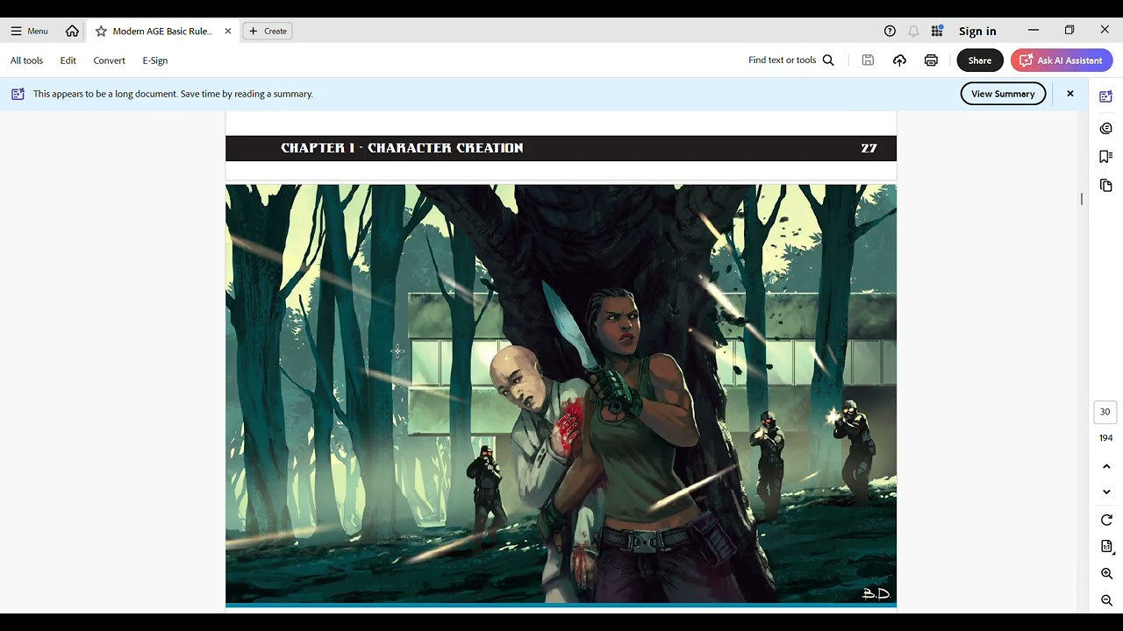1123x631 pixels.
Task: Open the Edit menu
Action: point(68,60)
